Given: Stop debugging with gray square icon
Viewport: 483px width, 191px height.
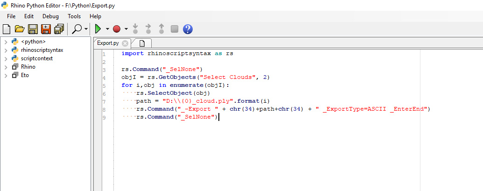Looking at the screenshot, I should [x=175, y=29].
